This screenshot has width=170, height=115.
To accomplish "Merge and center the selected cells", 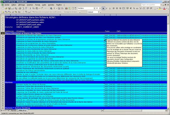I will click(123, 8).
